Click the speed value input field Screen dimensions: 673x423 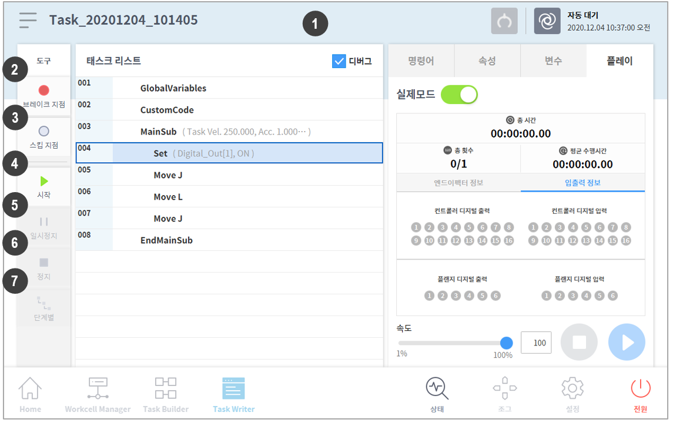pyautogui.click(x=536, y=343)
